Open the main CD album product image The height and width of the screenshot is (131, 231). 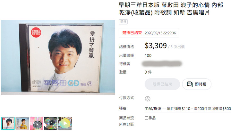pyautogui.click(x=58, y=57)
